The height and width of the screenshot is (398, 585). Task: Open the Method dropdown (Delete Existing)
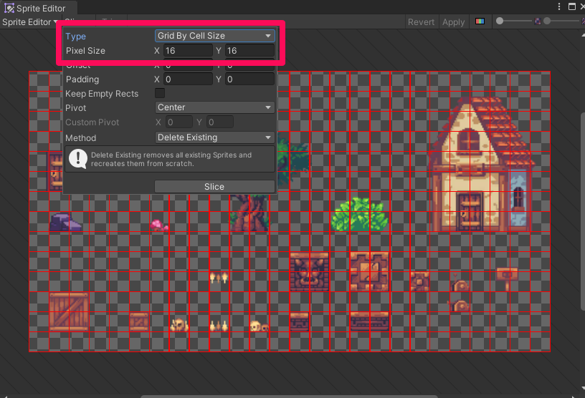214,137
